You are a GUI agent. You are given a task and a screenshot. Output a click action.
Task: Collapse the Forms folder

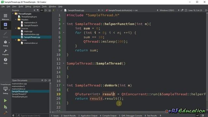point(16,40)
